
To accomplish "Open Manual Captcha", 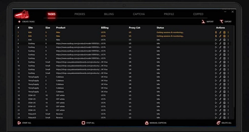I will coord(156,123).
